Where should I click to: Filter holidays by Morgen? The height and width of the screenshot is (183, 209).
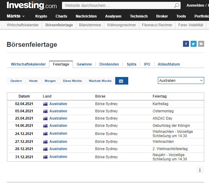[50, 81]
